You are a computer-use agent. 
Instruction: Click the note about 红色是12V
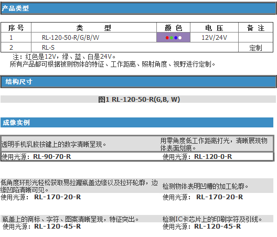click(64, 57)
